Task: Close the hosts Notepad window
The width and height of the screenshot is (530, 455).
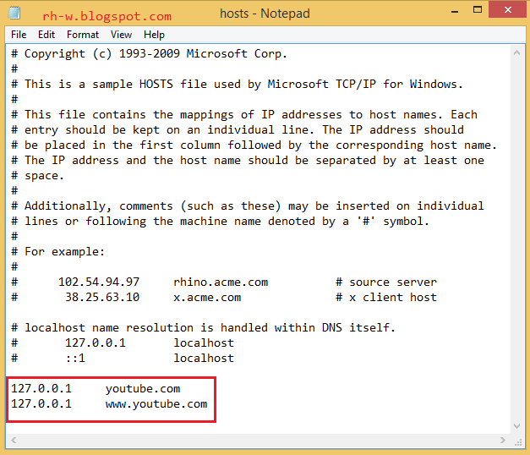Action: 507,10
